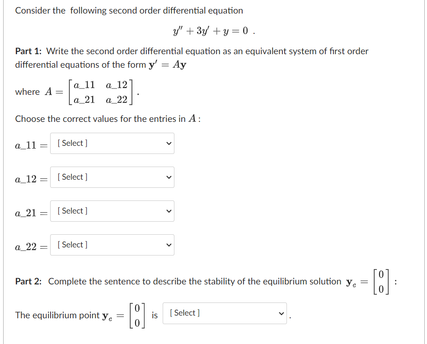The width and height of the screenshot is (427, 344).
Task: Open the stability Select dropdown in Part 2
Action: pos(225,313)
